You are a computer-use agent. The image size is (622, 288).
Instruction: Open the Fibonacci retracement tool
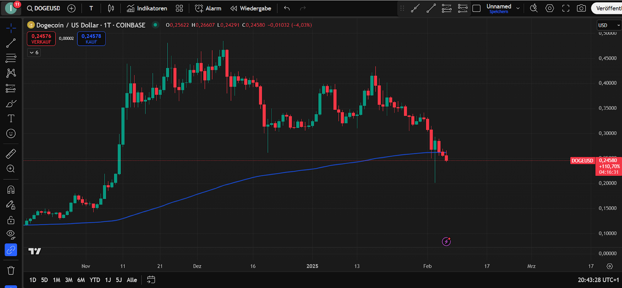pos(11,58)
